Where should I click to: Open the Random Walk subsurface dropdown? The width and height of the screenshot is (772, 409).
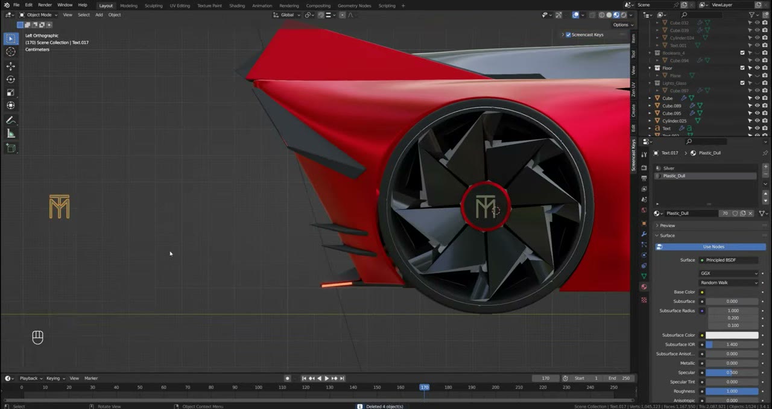pos(729,282)
